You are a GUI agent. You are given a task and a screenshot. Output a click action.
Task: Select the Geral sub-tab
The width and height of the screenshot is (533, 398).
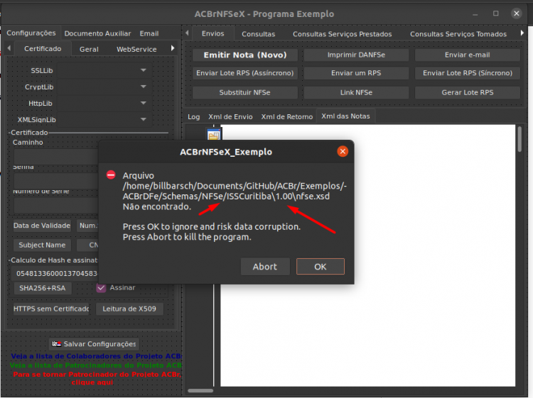coord(89,49)
